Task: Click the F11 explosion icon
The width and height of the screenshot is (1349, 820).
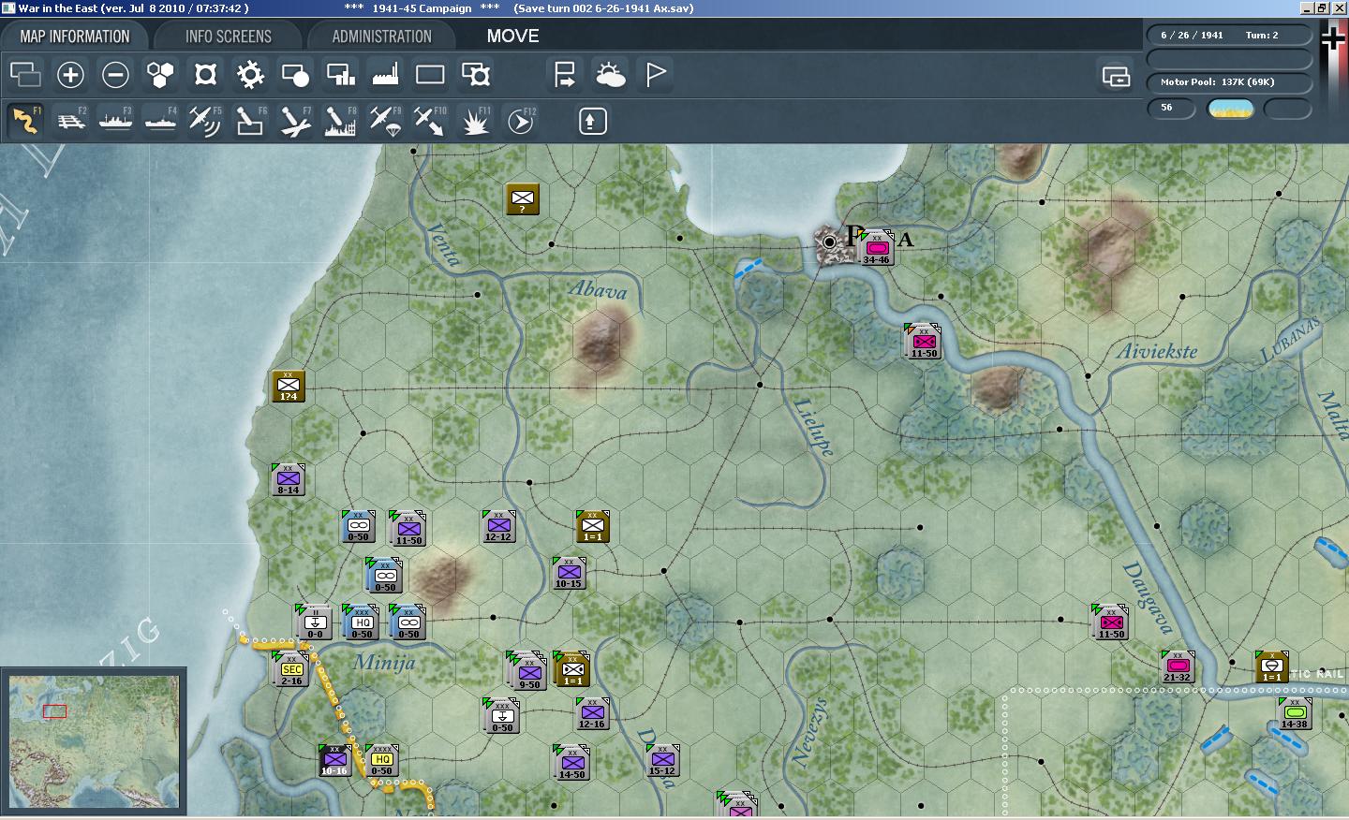Action: [x=475, y=121]
